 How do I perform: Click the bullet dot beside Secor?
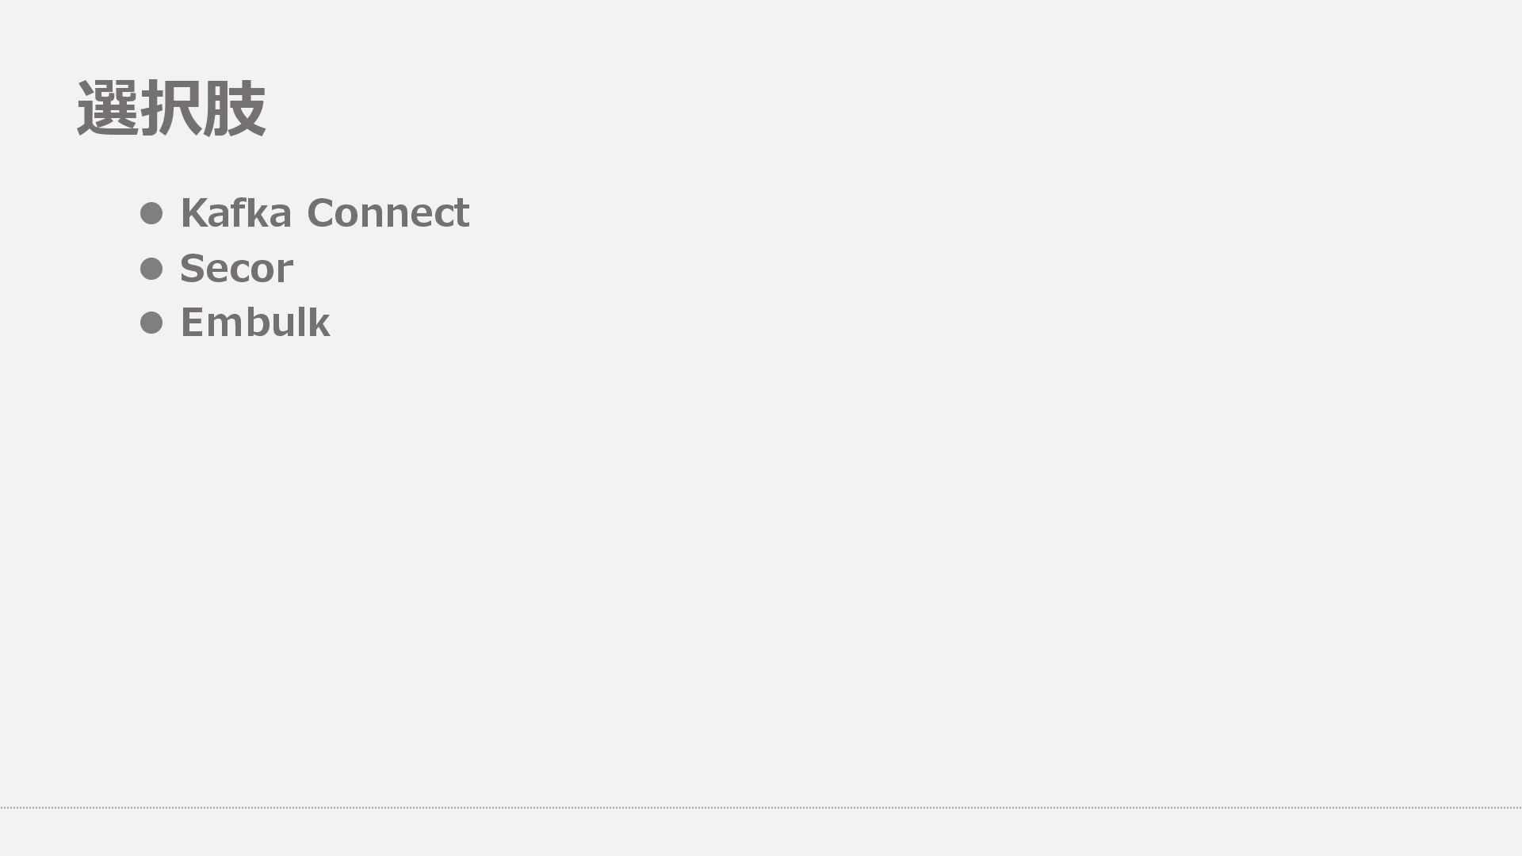point(151,269)
